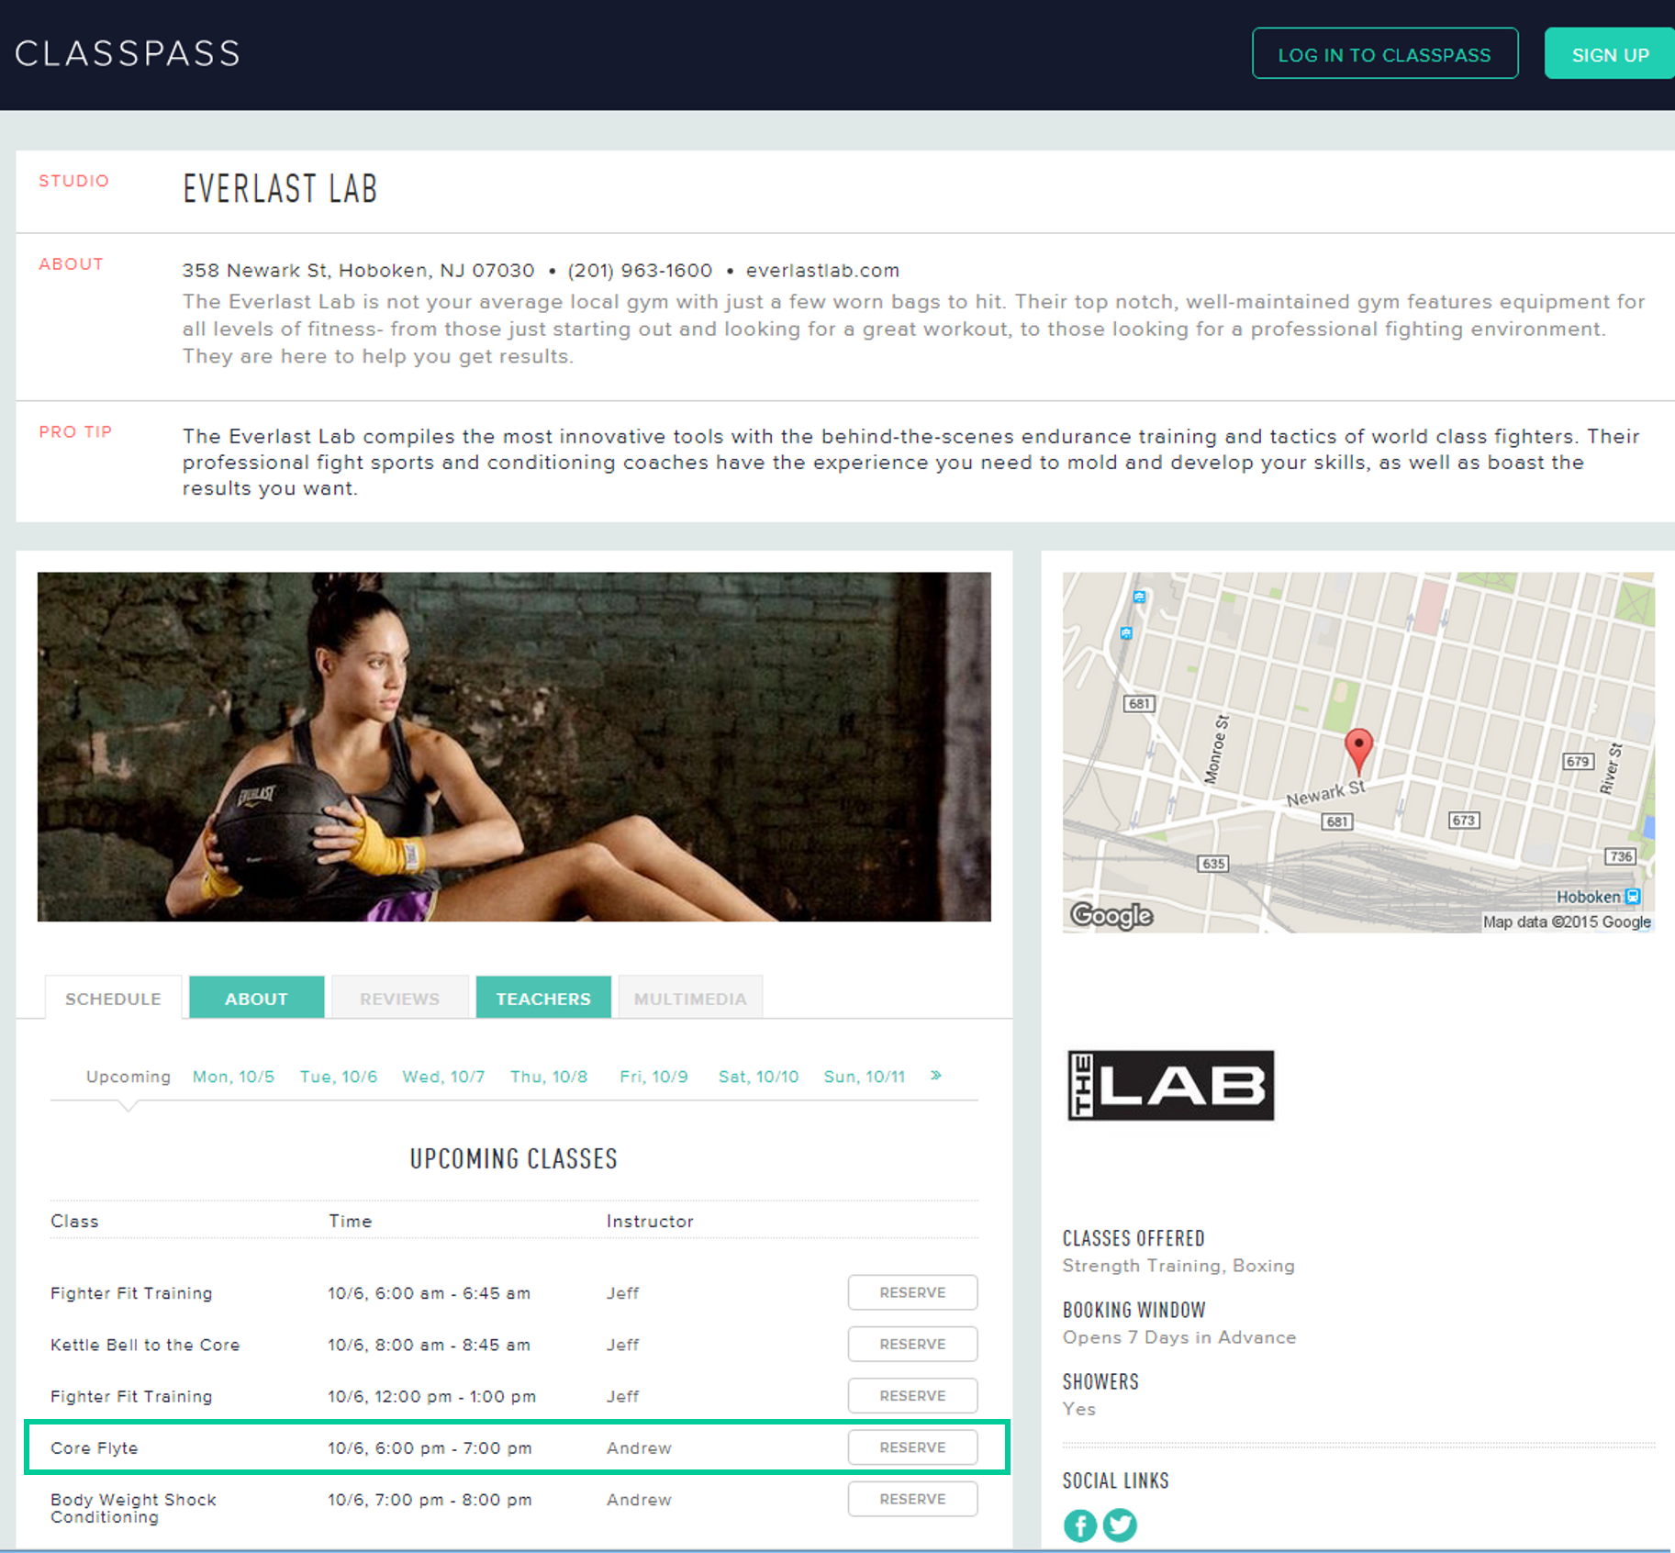Image resolution: width=1675 pixels, height=1553 pixels.
Task: Open the Twitter social link icon
Action: [1120, 1525]
